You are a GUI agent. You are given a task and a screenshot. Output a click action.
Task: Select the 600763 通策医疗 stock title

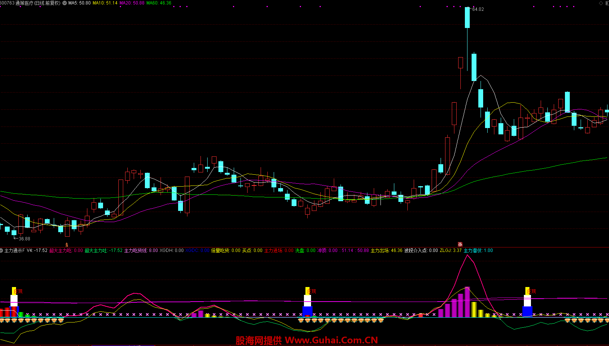(x=30, y=3)
